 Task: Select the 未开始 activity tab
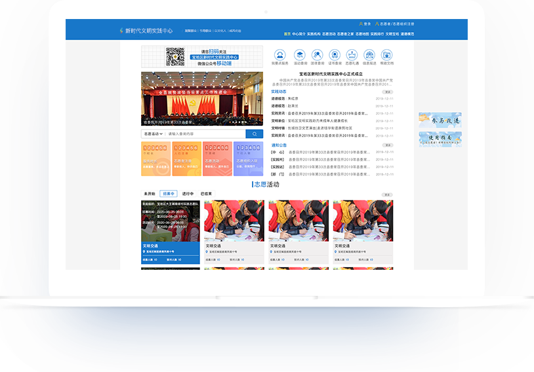tap(150, 194)
